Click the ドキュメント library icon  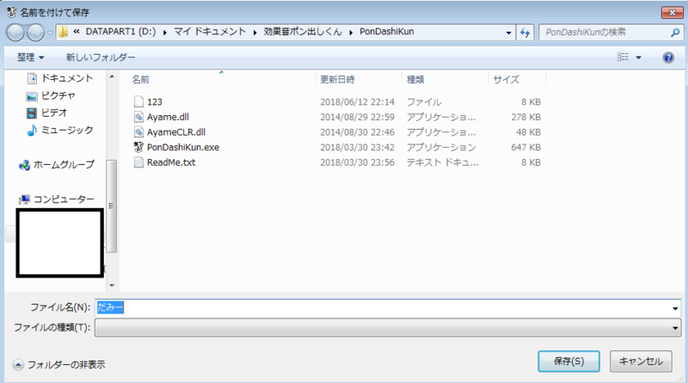click(x=32, y=78)
